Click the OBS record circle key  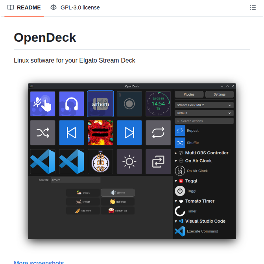pos(129,104)
